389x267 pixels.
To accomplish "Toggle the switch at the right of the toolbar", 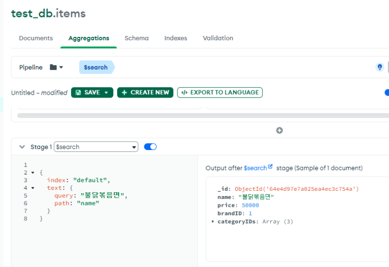I will (x=387, y=92).
